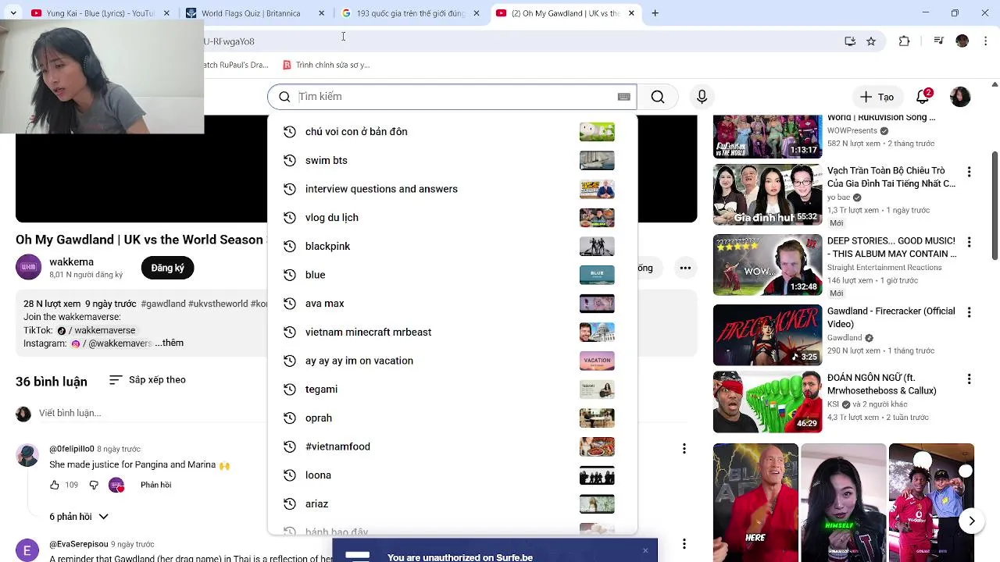Choose ava max search suggestion
Screen dimensions: 1000x562
[452, 304]
